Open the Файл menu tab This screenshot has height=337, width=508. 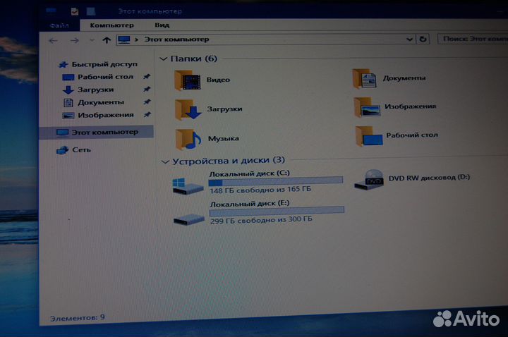coord(60,25)
